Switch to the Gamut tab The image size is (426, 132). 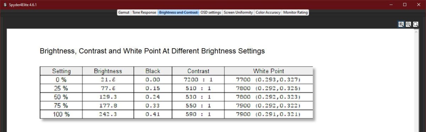pos(124,12)
